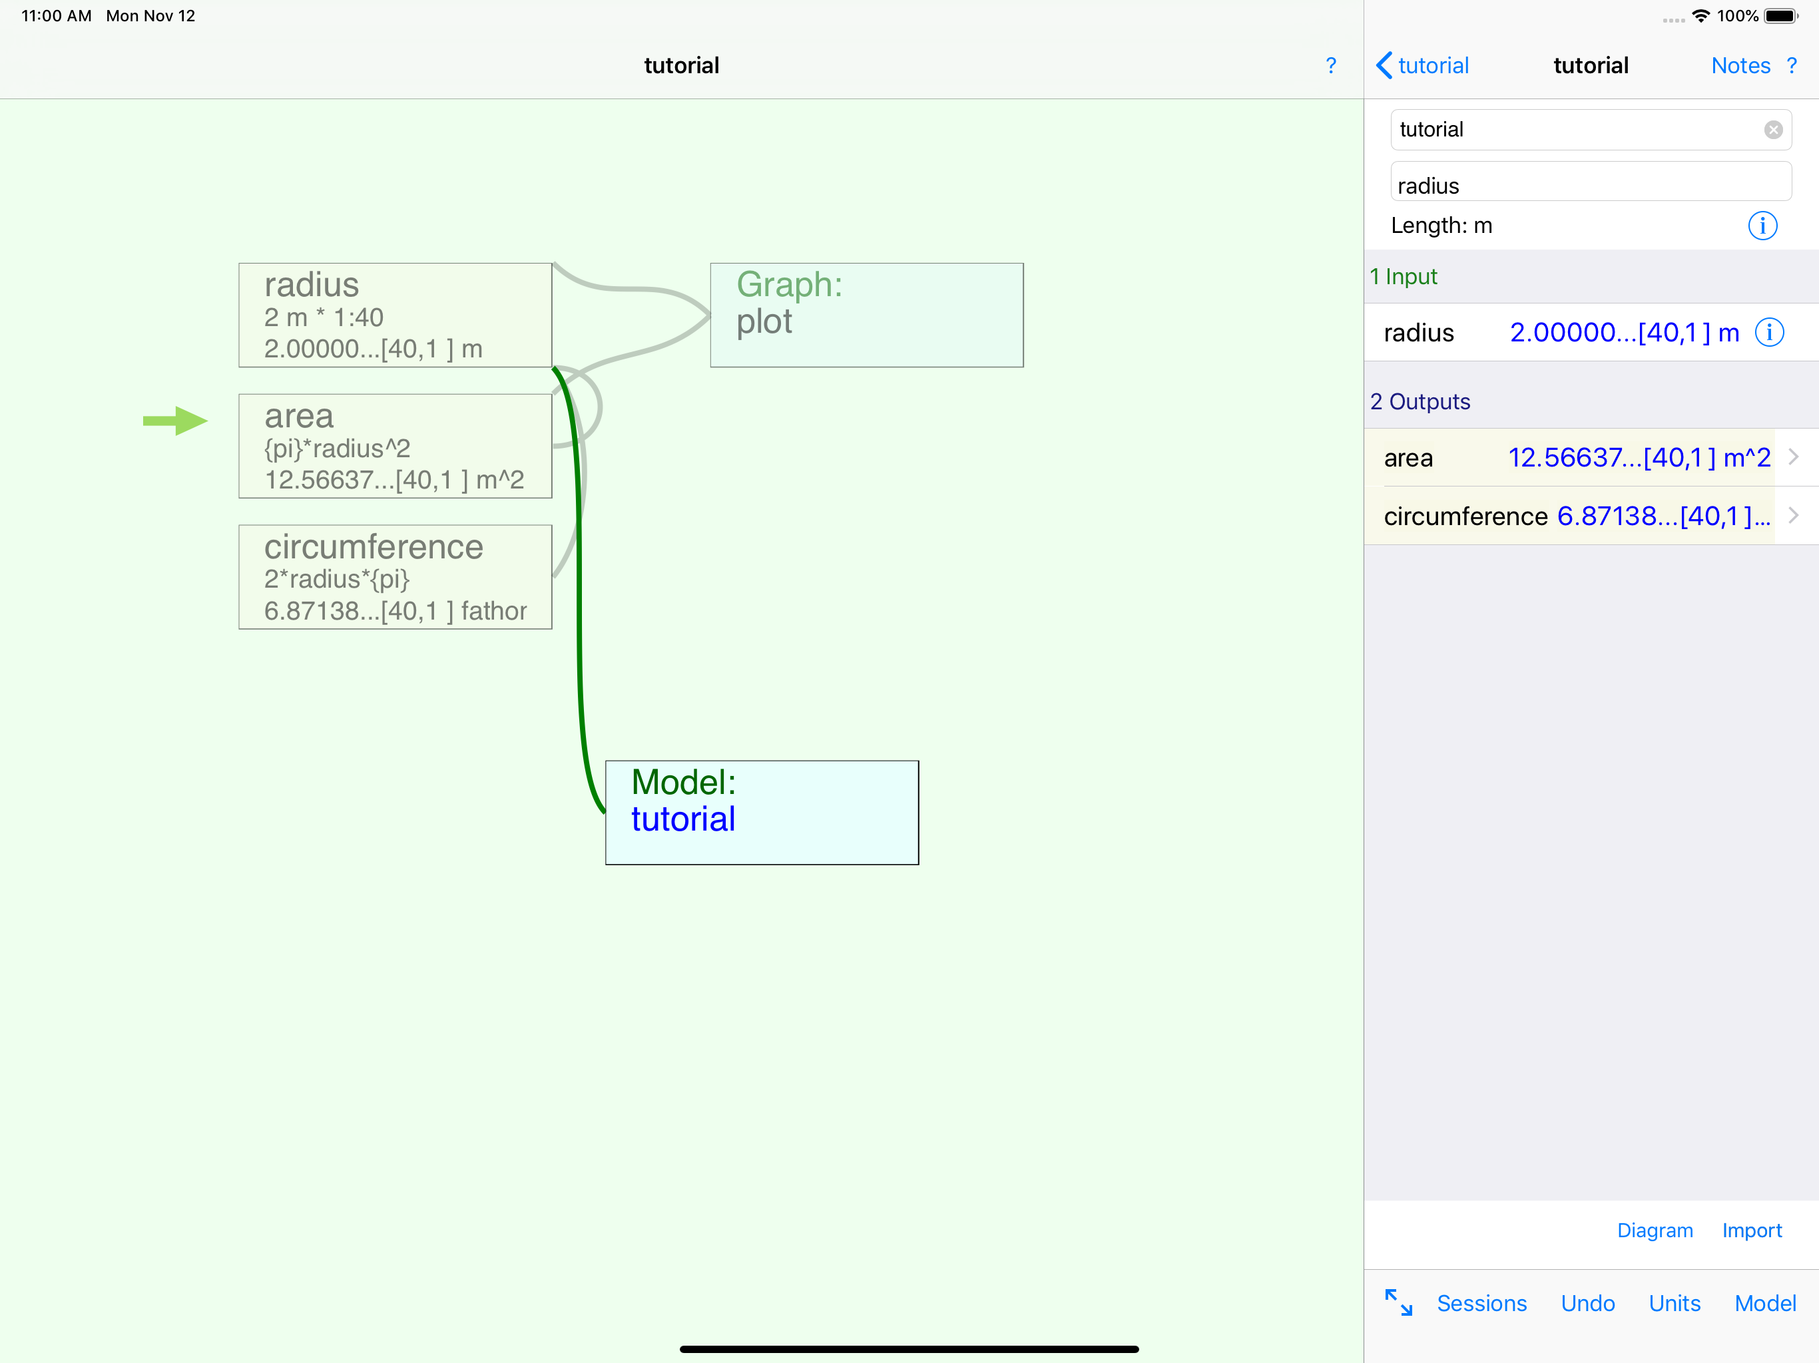Select the circumference node in the diagram
This screenshot has height=1363, width=1819.
point(395,577)
